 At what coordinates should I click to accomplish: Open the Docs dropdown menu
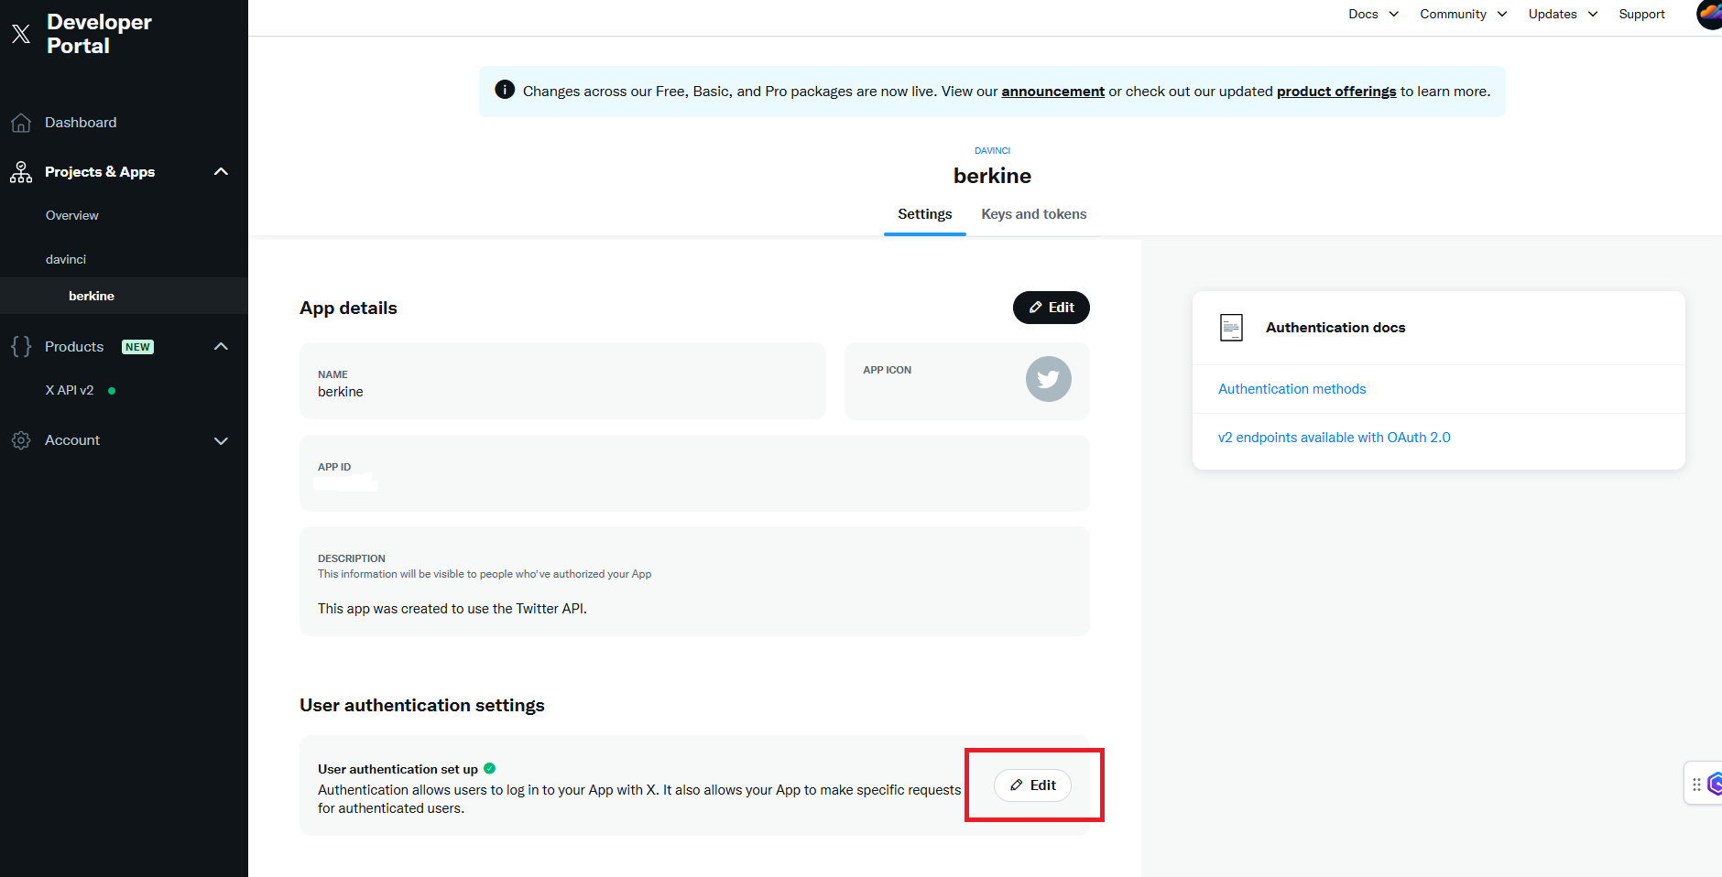point(1373,14)
